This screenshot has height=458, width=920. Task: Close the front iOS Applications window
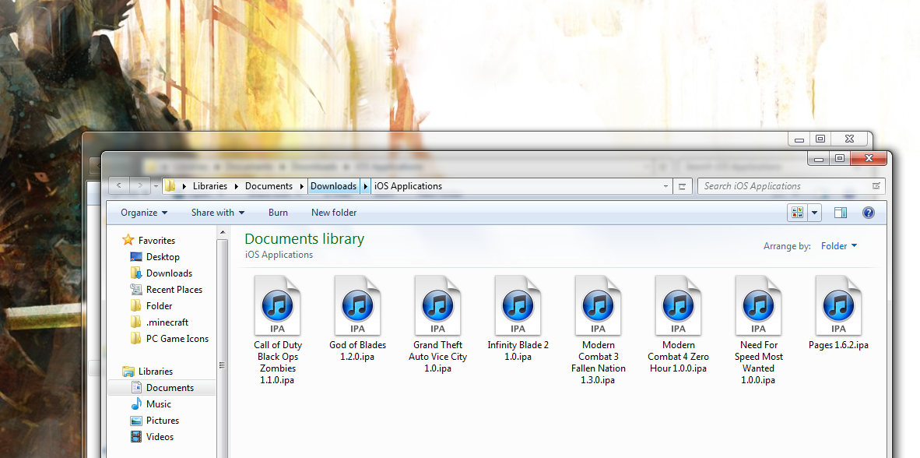pyautogui.click(x=869, y=159)
